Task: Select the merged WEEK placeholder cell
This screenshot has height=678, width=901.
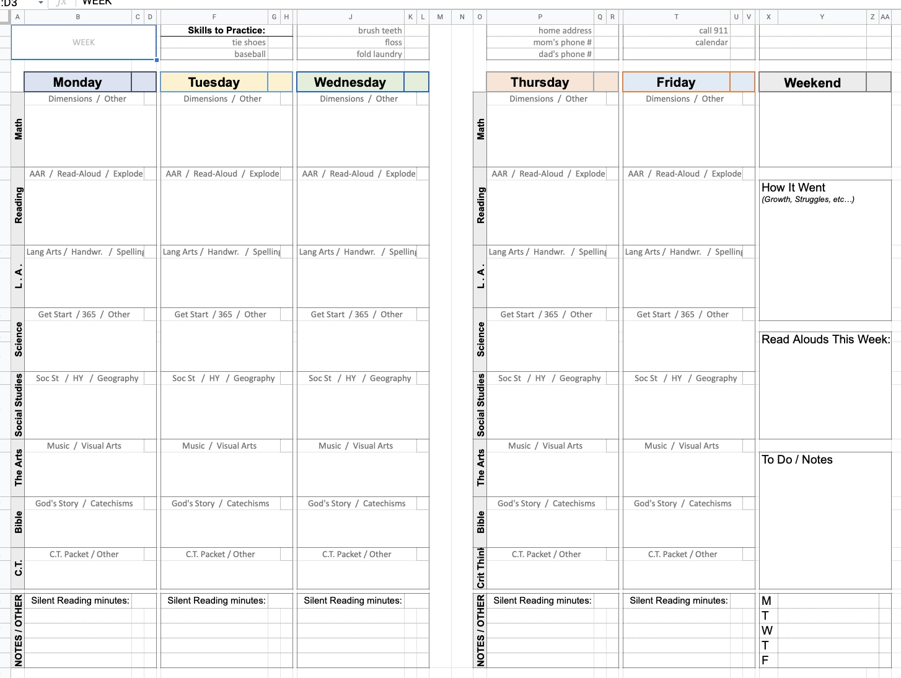Action: (x=84, y=42)
